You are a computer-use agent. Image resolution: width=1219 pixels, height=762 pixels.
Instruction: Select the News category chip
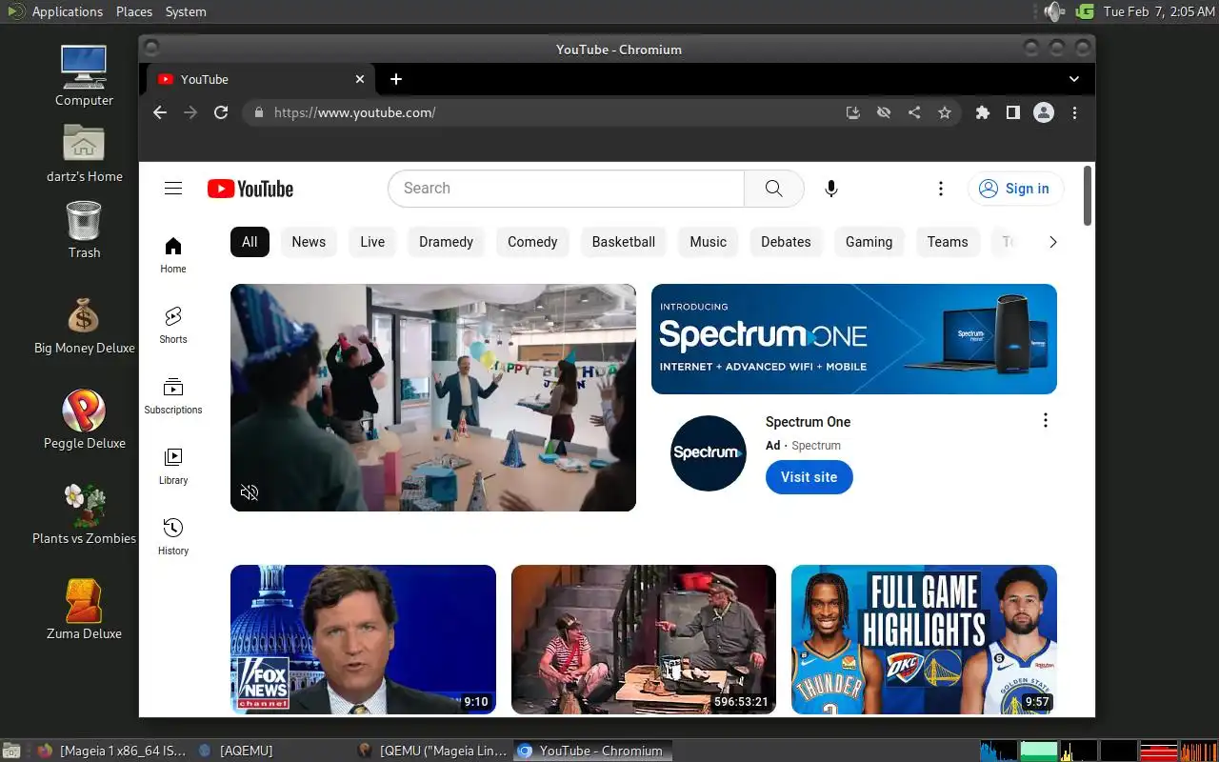point(309,242)
